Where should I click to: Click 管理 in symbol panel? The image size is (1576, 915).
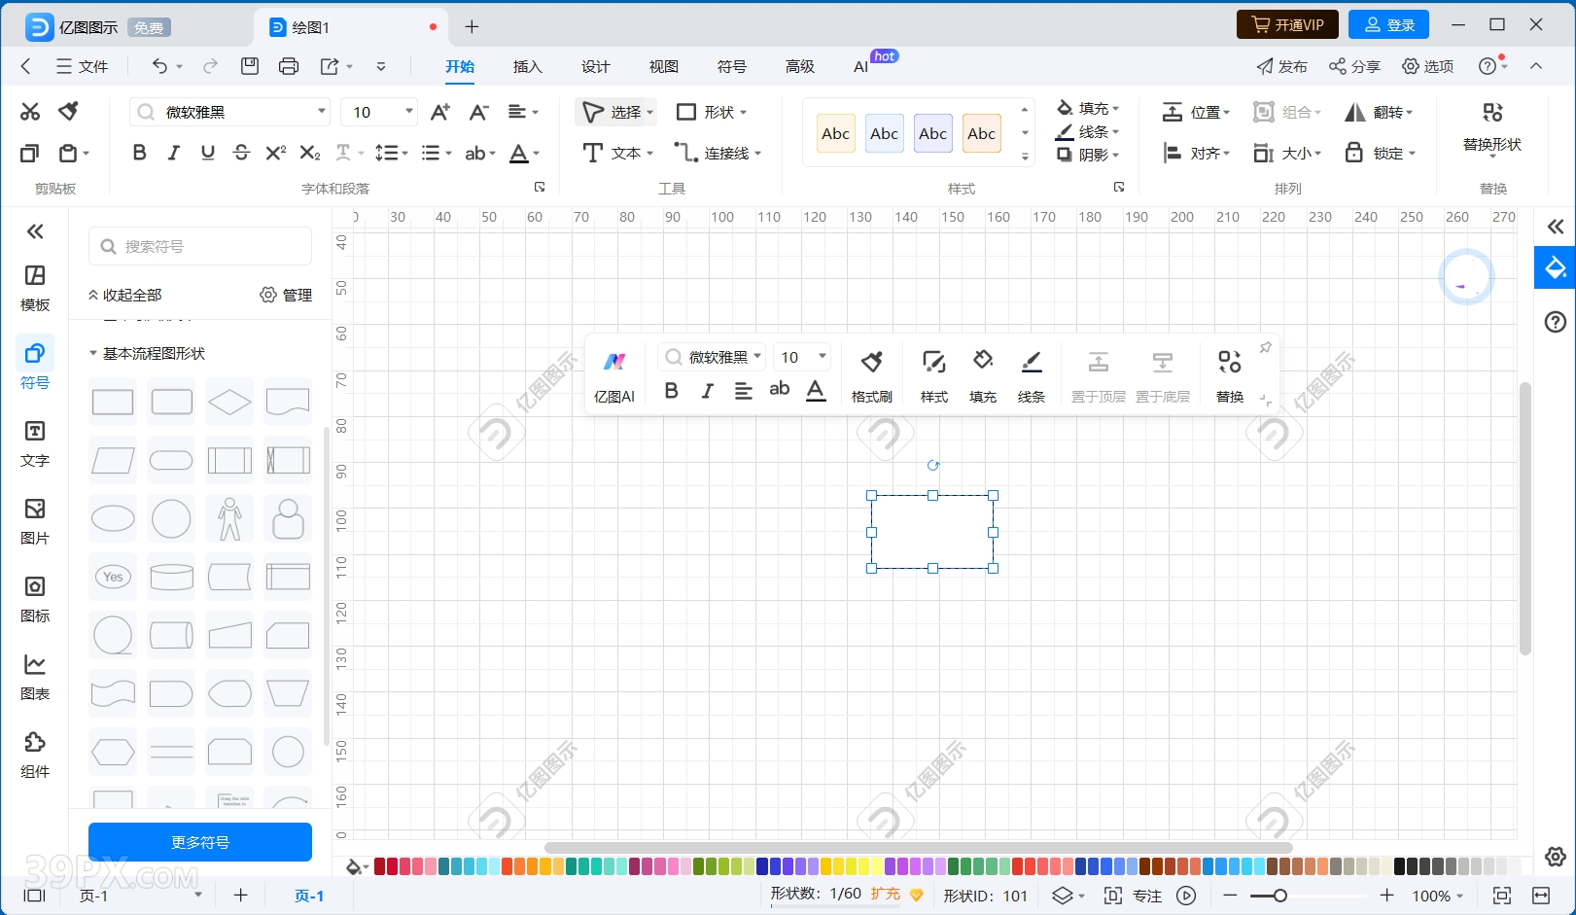[x=286, y=295]
